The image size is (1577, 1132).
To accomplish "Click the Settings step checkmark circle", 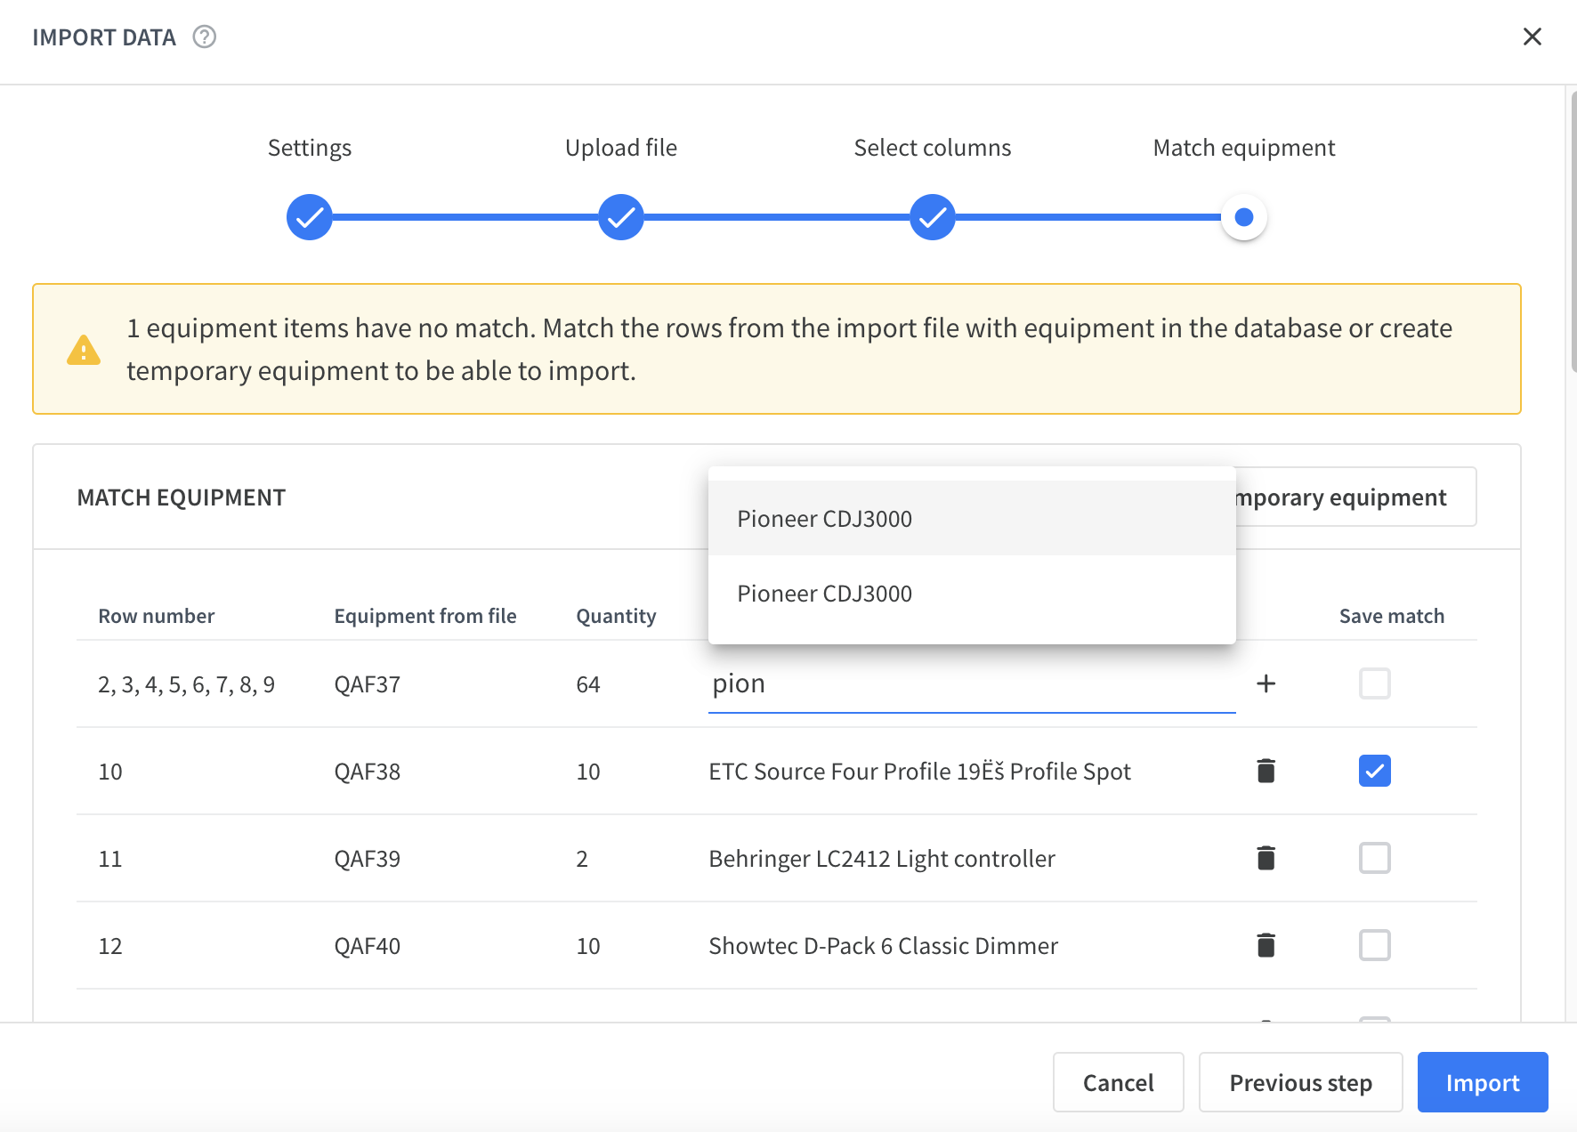I will 310,217.
